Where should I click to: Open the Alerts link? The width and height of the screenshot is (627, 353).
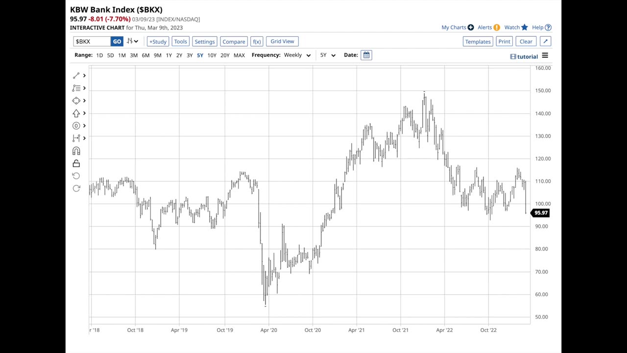[x=484, y=27]
